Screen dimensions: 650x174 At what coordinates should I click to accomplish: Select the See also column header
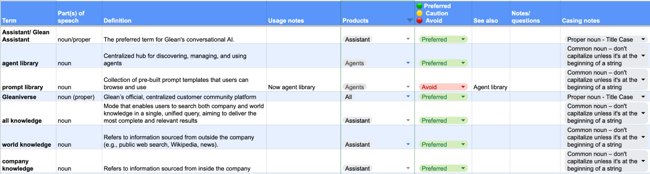tap(491, 13)
